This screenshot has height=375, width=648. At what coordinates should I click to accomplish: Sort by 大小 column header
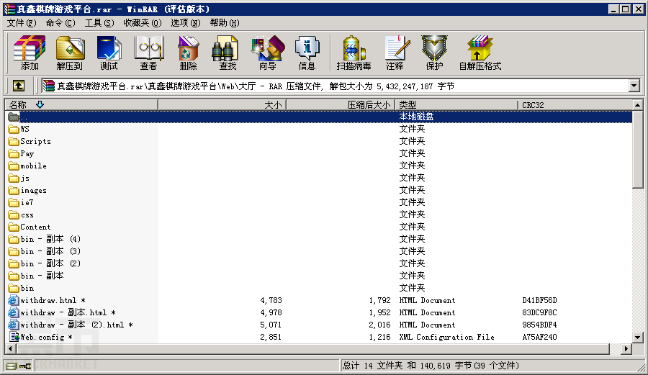pyautogui.click(x=222, y=105)
